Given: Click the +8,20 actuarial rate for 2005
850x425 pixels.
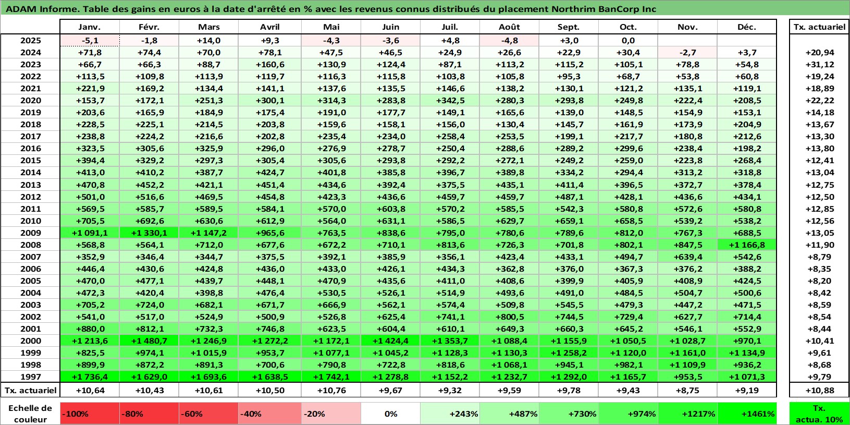Looking at the screenshot, I should [819, 281].
